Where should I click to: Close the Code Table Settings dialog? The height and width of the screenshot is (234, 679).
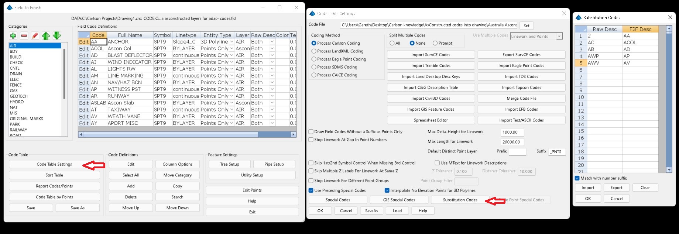(x=564, y=13)
